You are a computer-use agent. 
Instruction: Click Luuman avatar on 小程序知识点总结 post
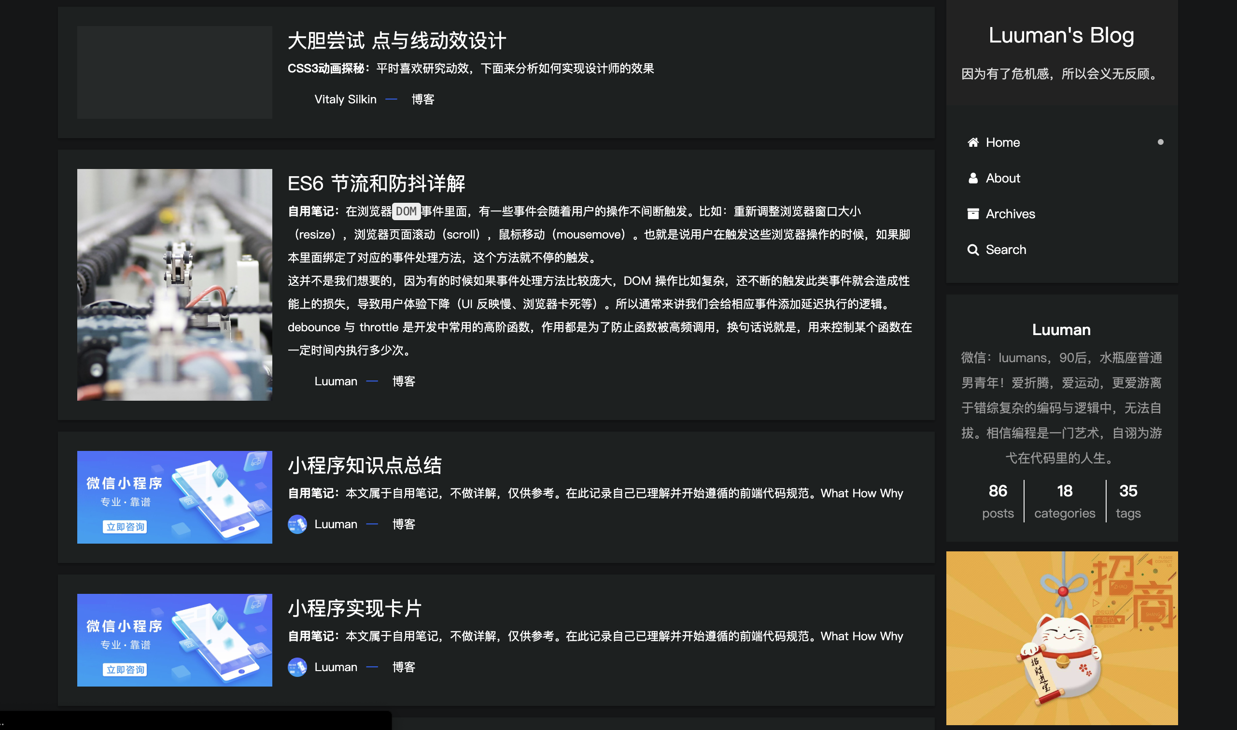tap(297, 524)
